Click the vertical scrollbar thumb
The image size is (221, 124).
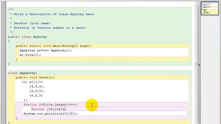tap(197, 64)
